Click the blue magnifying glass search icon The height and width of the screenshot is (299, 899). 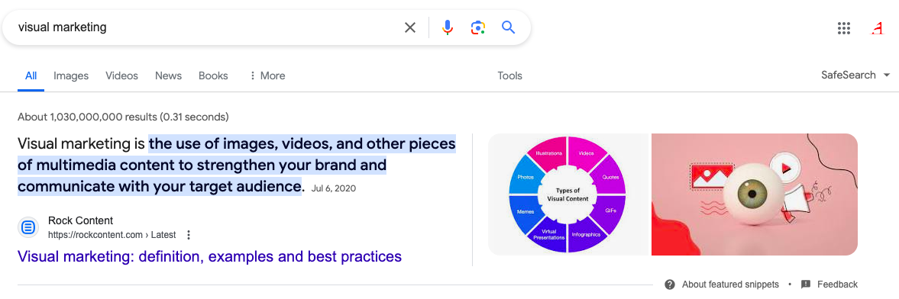pos(508,27)
